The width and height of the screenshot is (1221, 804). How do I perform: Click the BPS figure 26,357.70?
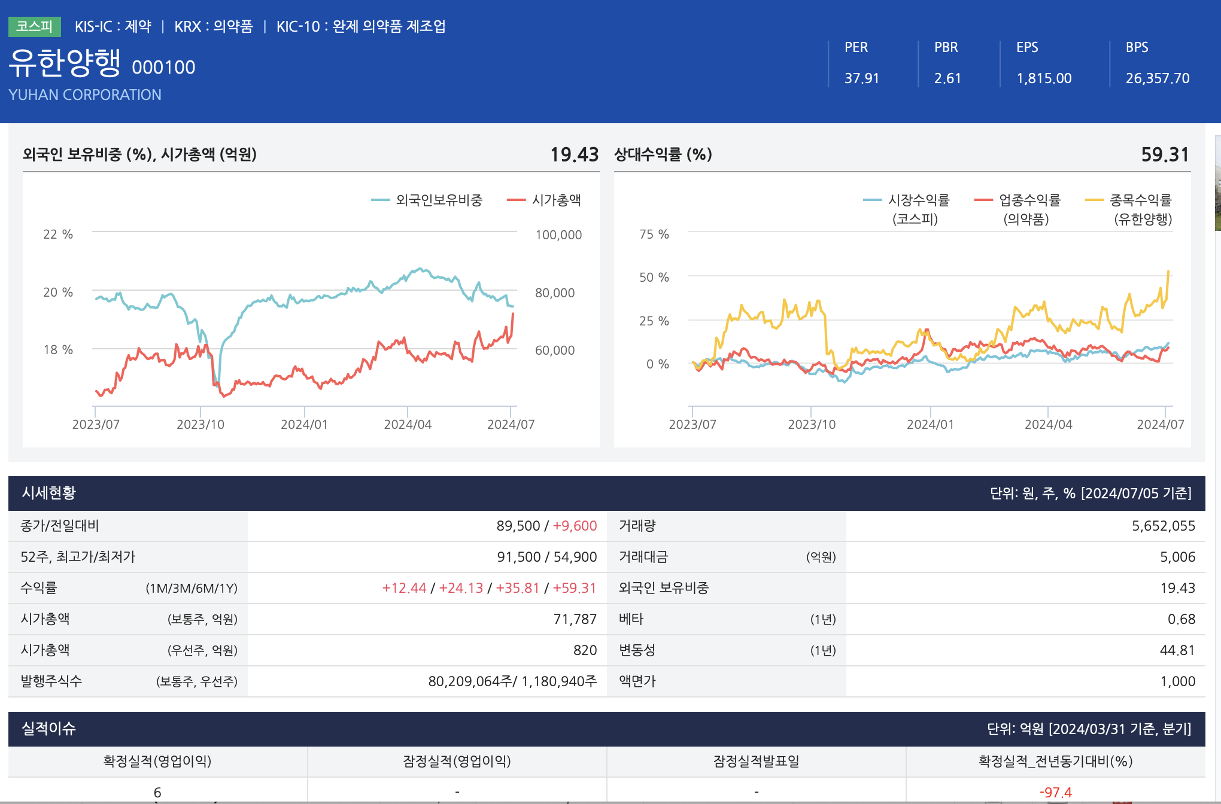point(1157,78)
